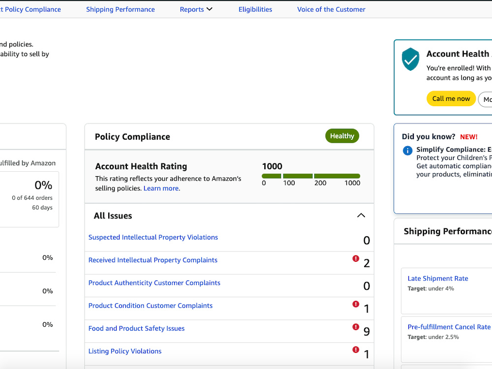This screenshot has height=369, width=492.
Task: Go to the Eligibilities tab
Action: pos(255,9)
